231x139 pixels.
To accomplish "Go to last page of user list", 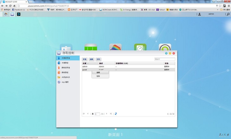I will coord(111,114).
